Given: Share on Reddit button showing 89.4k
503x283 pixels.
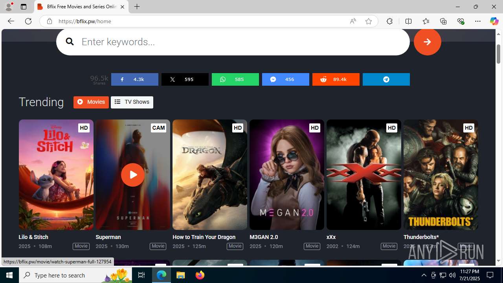Looking at the screenshot, I should point(336,79).
